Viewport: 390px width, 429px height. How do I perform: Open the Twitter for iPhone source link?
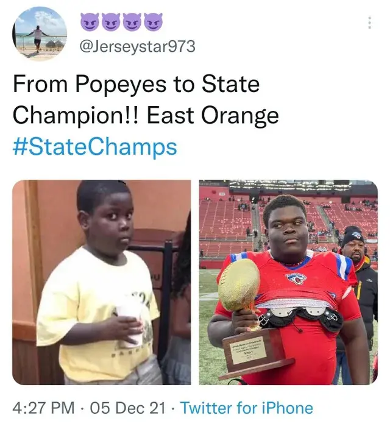click(247, 408)
